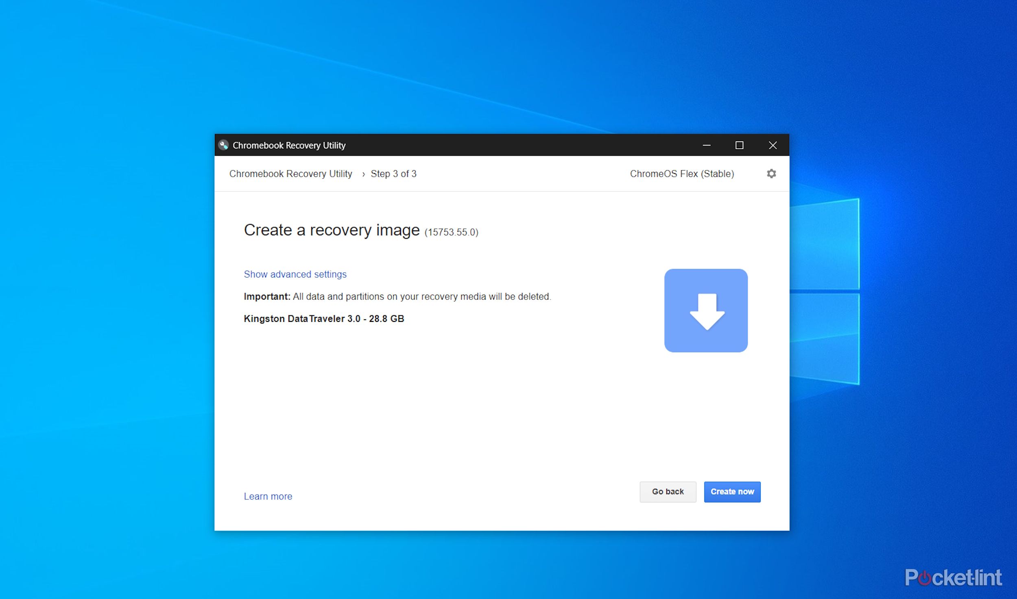Viewport: 1017px width, 599px height.
Task: Show advanced settings link
Action: [295, 274]
